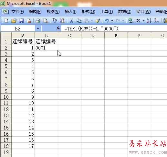Click the New workbook icon

point(6,21)
